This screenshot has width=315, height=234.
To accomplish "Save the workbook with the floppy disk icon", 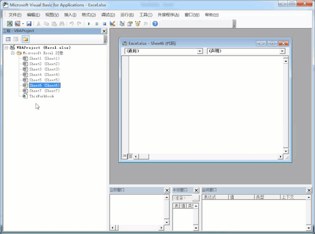I will [29, 24].
